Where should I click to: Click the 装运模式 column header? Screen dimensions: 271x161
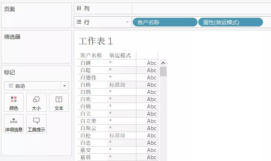coord(120,55)
